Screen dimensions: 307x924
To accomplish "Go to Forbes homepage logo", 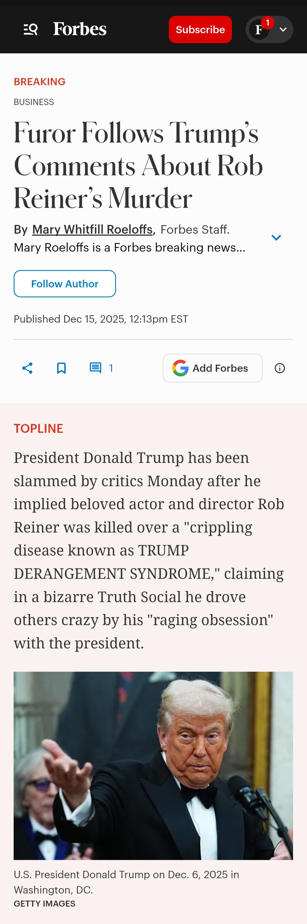I will point(80,29).
